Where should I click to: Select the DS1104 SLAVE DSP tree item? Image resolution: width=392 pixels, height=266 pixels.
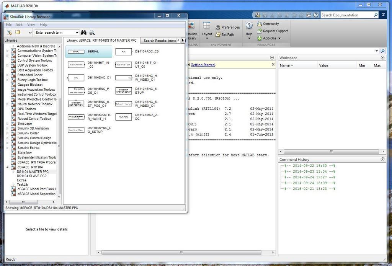pyautogui.click(x=31, y=176)
